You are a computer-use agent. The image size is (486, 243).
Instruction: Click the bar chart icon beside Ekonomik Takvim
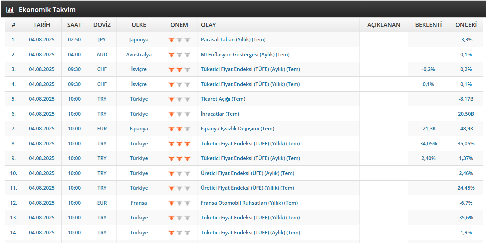[x=10, y=10]
